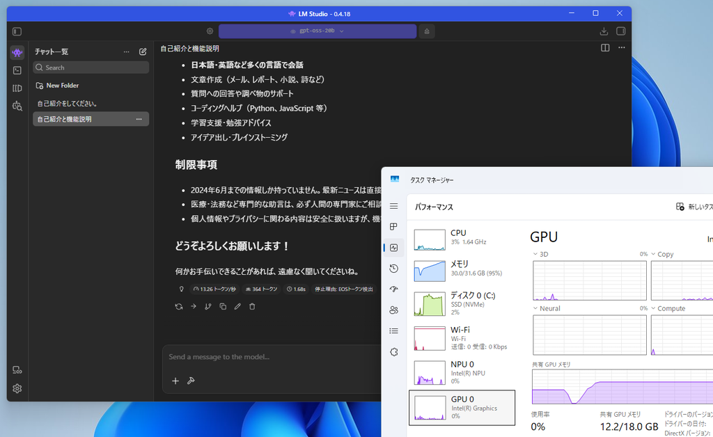
Task: Toggle the LM Studio left sidebar icon
Action: pos(17,31)
